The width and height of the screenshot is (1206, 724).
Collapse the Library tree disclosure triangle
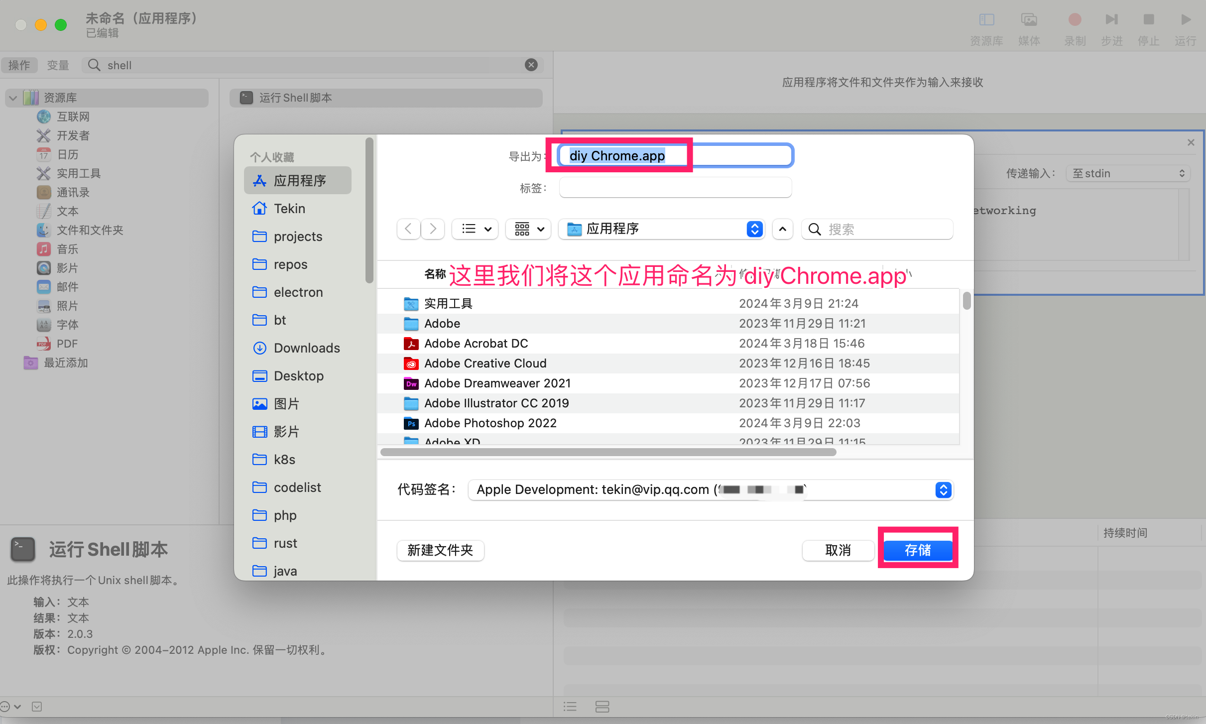(13, 98)
